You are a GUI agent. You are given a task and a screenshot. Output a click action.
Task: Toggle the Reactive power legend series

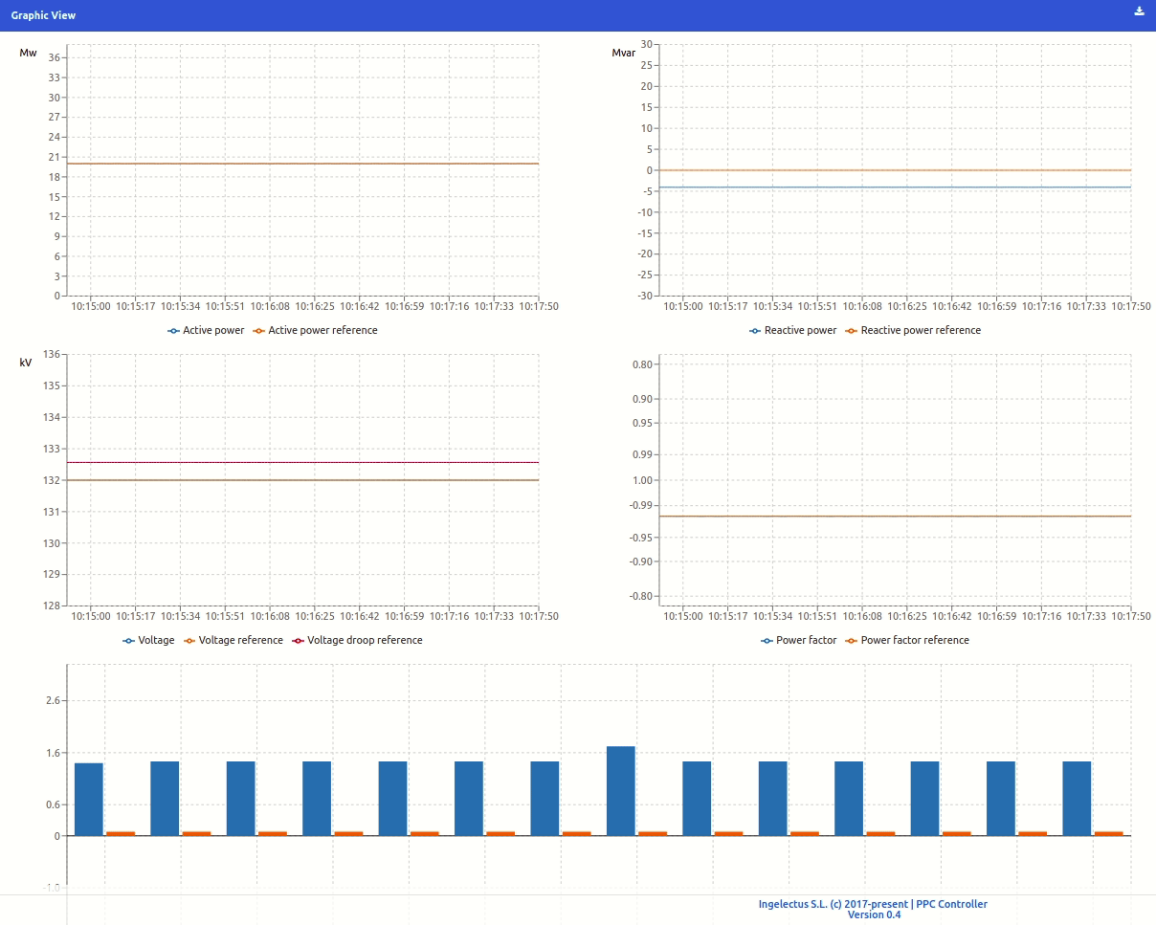point(793,330)
